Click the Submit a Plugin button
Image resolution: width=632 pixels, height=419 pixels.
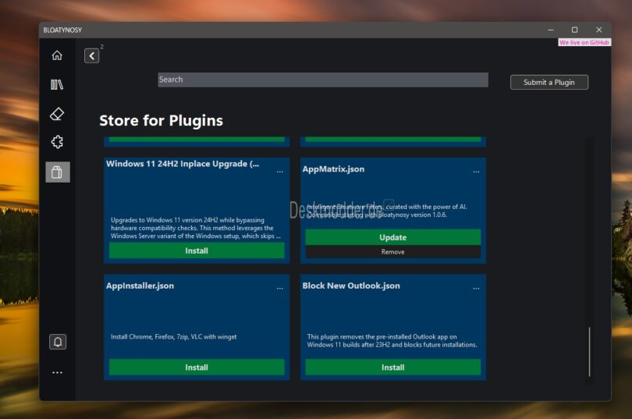549,82
